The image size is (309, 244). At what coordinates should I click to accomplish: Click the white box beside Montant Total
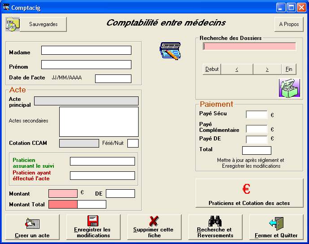coord(91,205)
